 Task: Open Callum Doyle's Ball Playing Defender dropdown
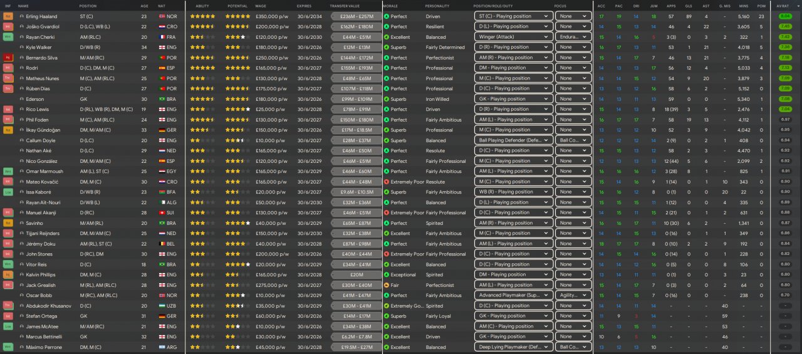[x=513, y=140]
